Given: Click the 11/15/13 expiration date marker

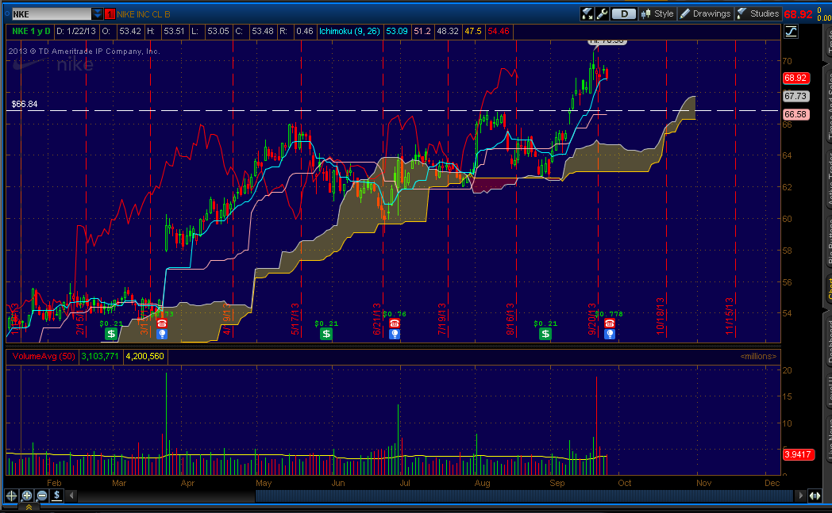Looking at the screenshot, I should tap(729, 316).
